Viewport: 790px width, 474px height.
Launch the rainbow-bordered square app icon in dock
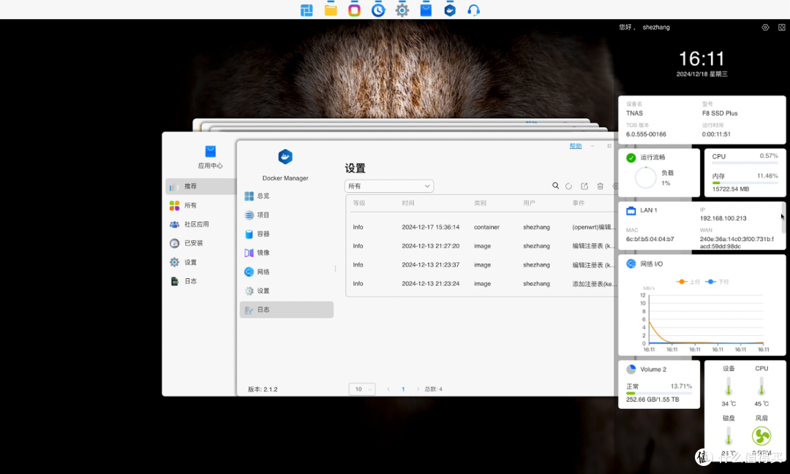tap(354, 9)
